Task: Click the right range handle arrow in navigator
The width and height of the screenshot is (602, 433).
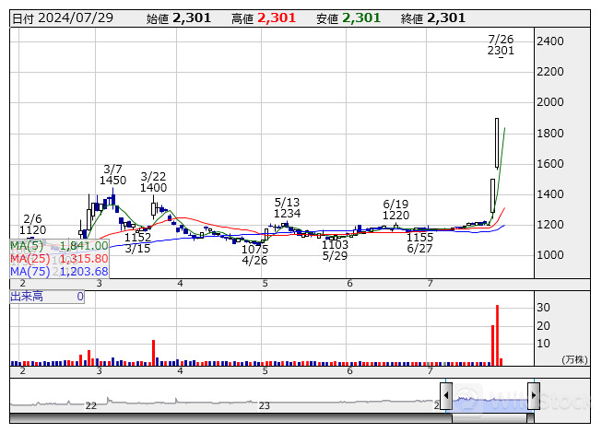Action: (533, 394)
